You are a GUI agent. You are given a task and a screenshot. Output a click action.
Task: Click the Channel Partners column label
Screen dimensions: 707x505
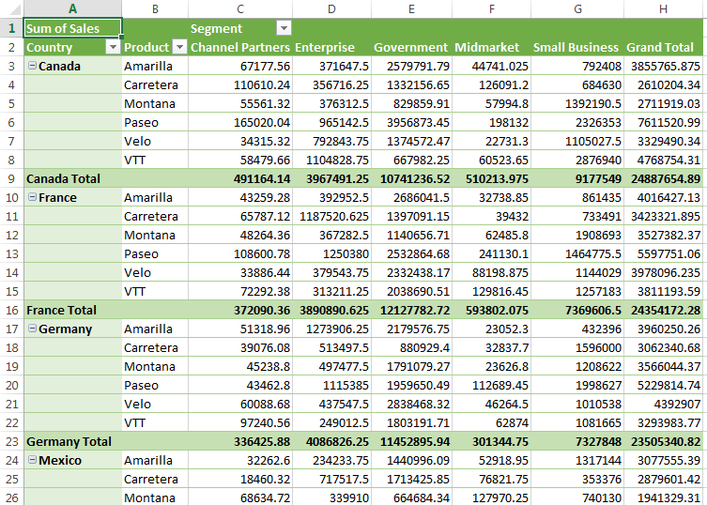click(x=240, y=47)
